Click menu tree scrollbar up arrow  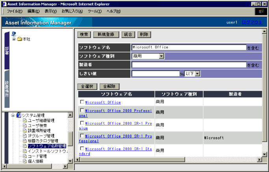coord(70,115)
